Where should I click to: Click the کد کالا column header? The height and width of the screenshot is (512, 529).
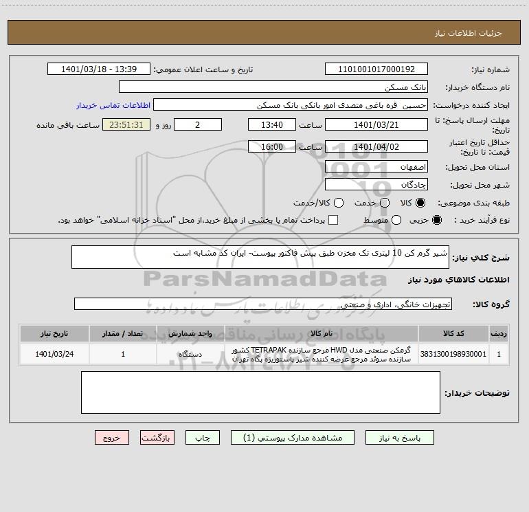pos(453,333)
